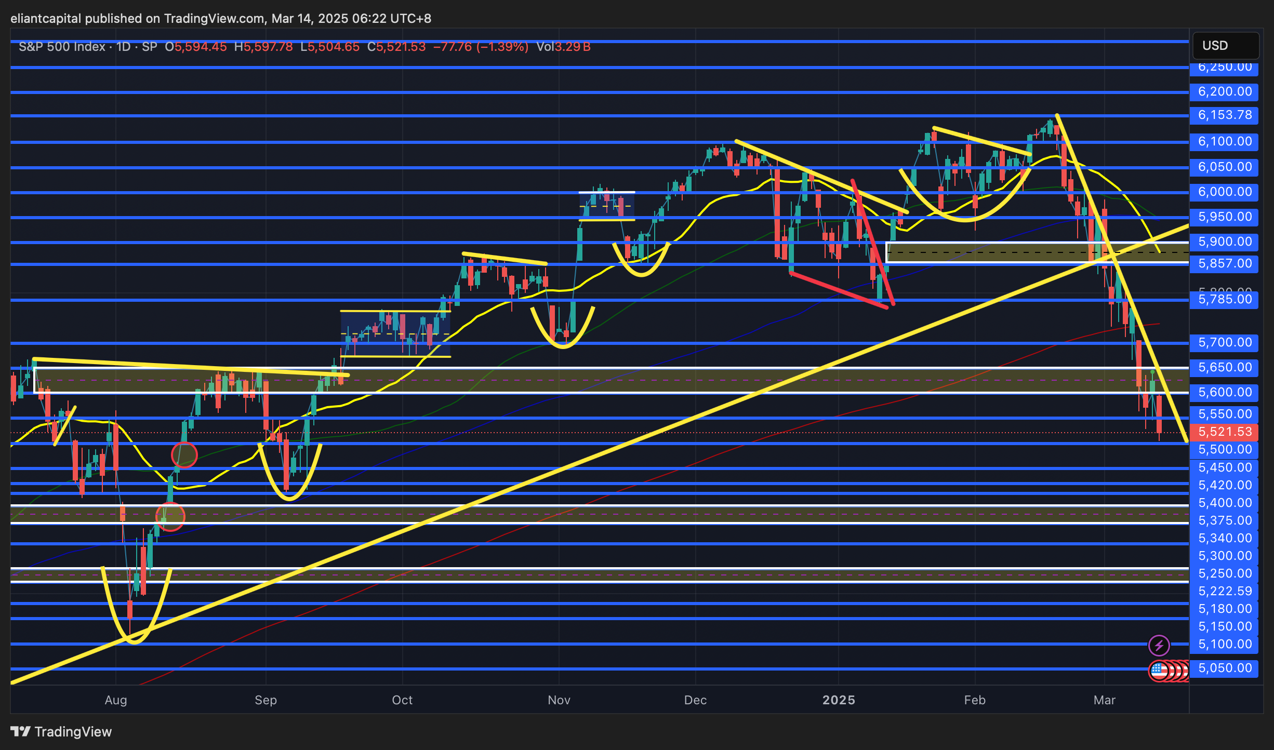The height and width of the screenshot is (750, 1274).
Task: Open the USD currency selector
Action: [x=1225, y=46]
